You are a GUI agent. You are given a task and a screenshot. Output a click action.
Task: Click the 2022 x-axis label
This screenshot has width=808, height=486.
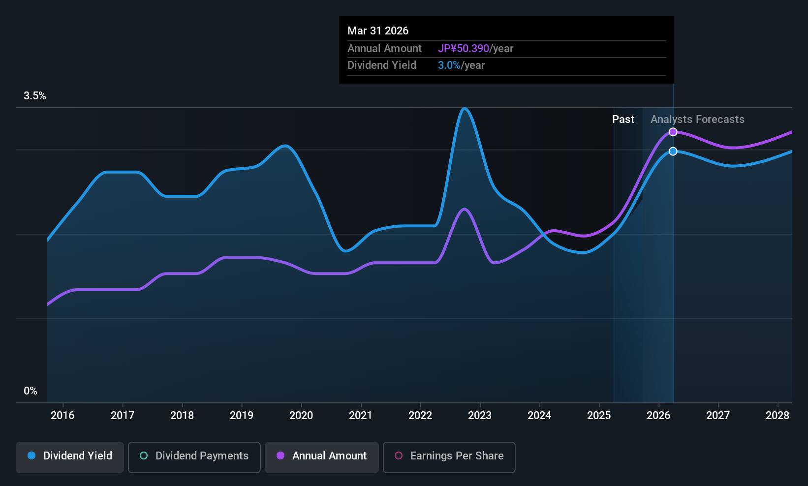420,416
